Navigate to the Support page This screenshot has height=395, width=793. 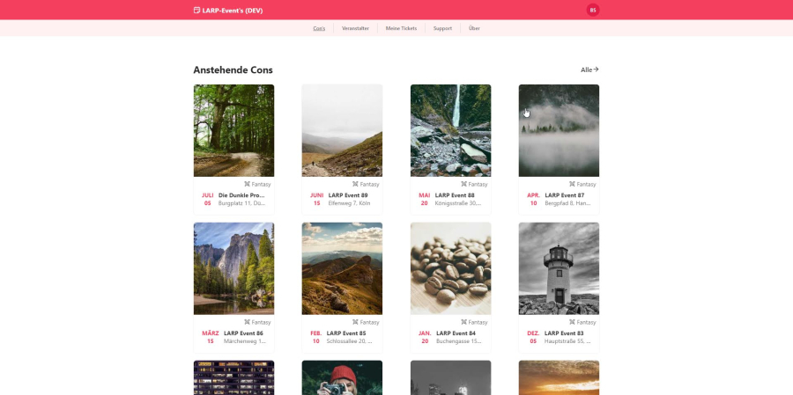(x=442, y=28)
